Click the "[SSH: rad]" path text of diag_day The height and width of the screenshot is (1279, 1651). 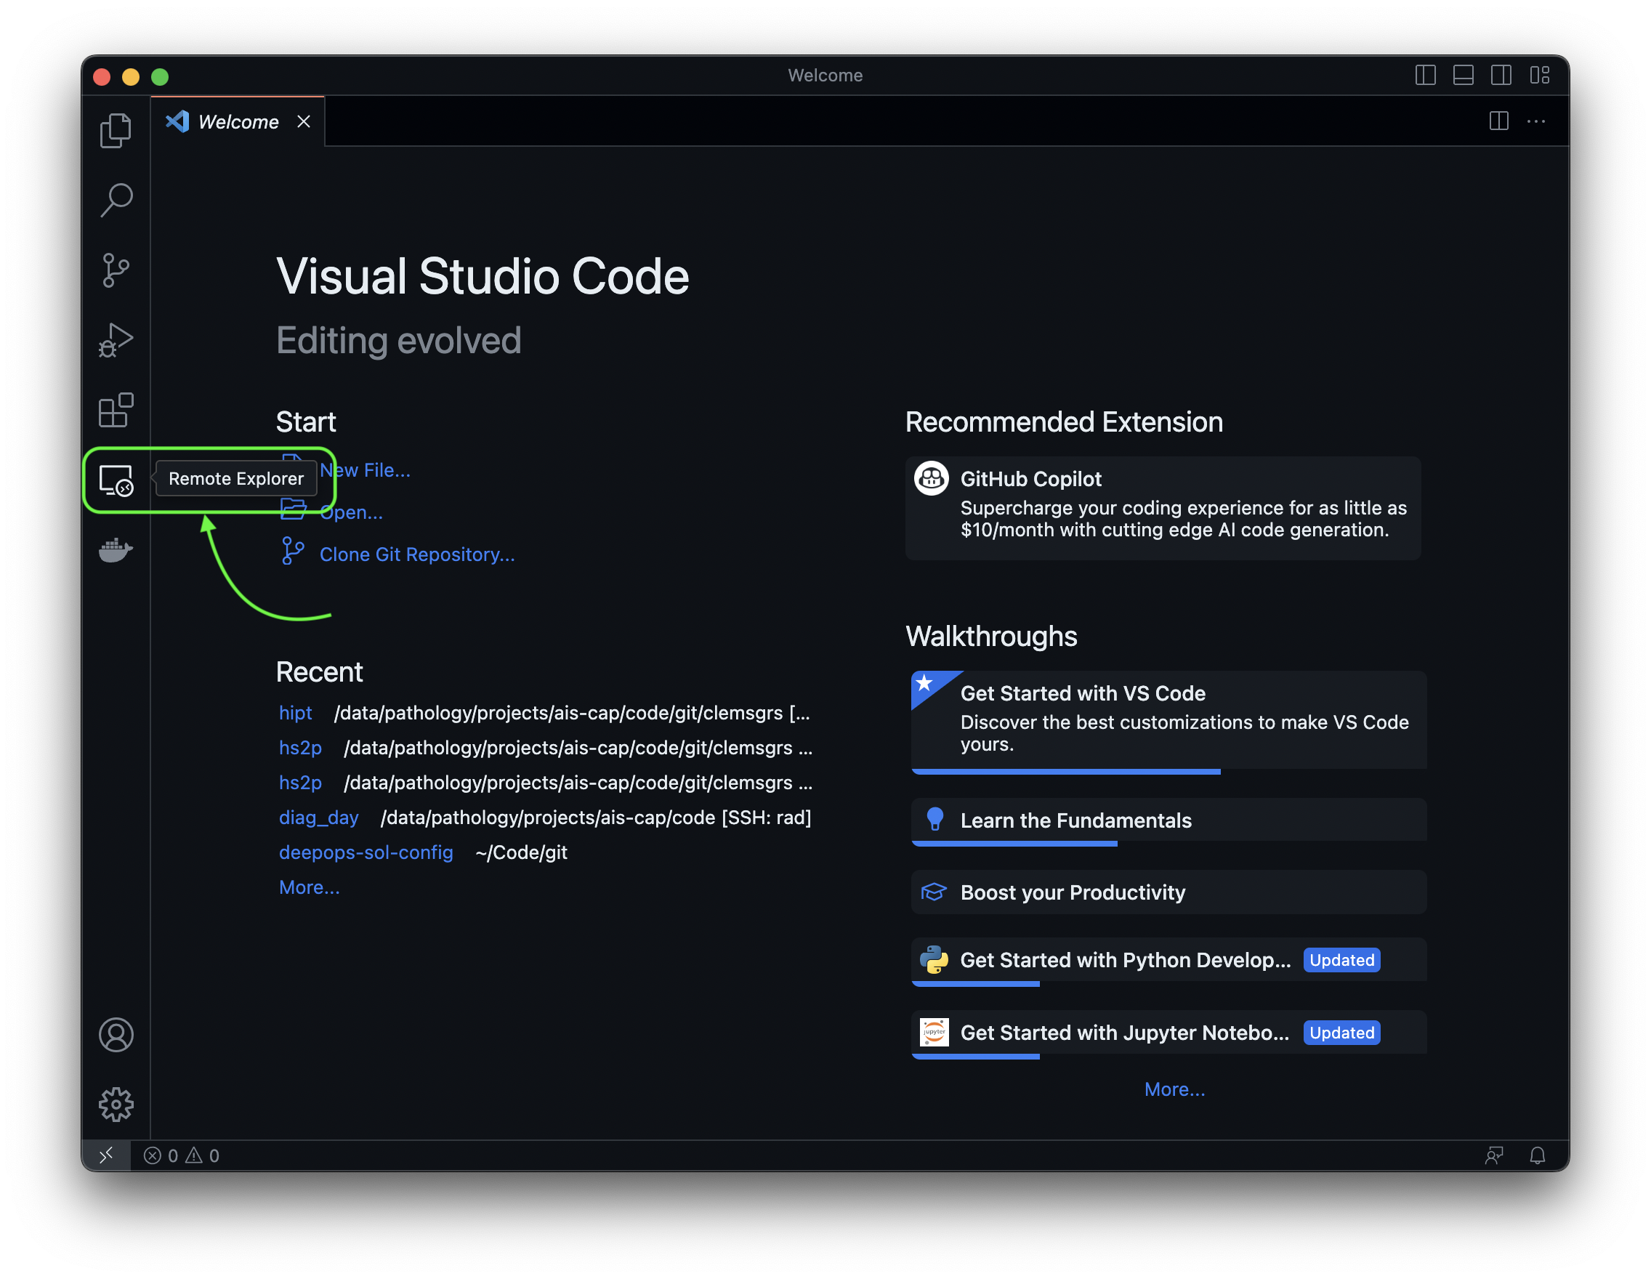(x=767, y=818)
